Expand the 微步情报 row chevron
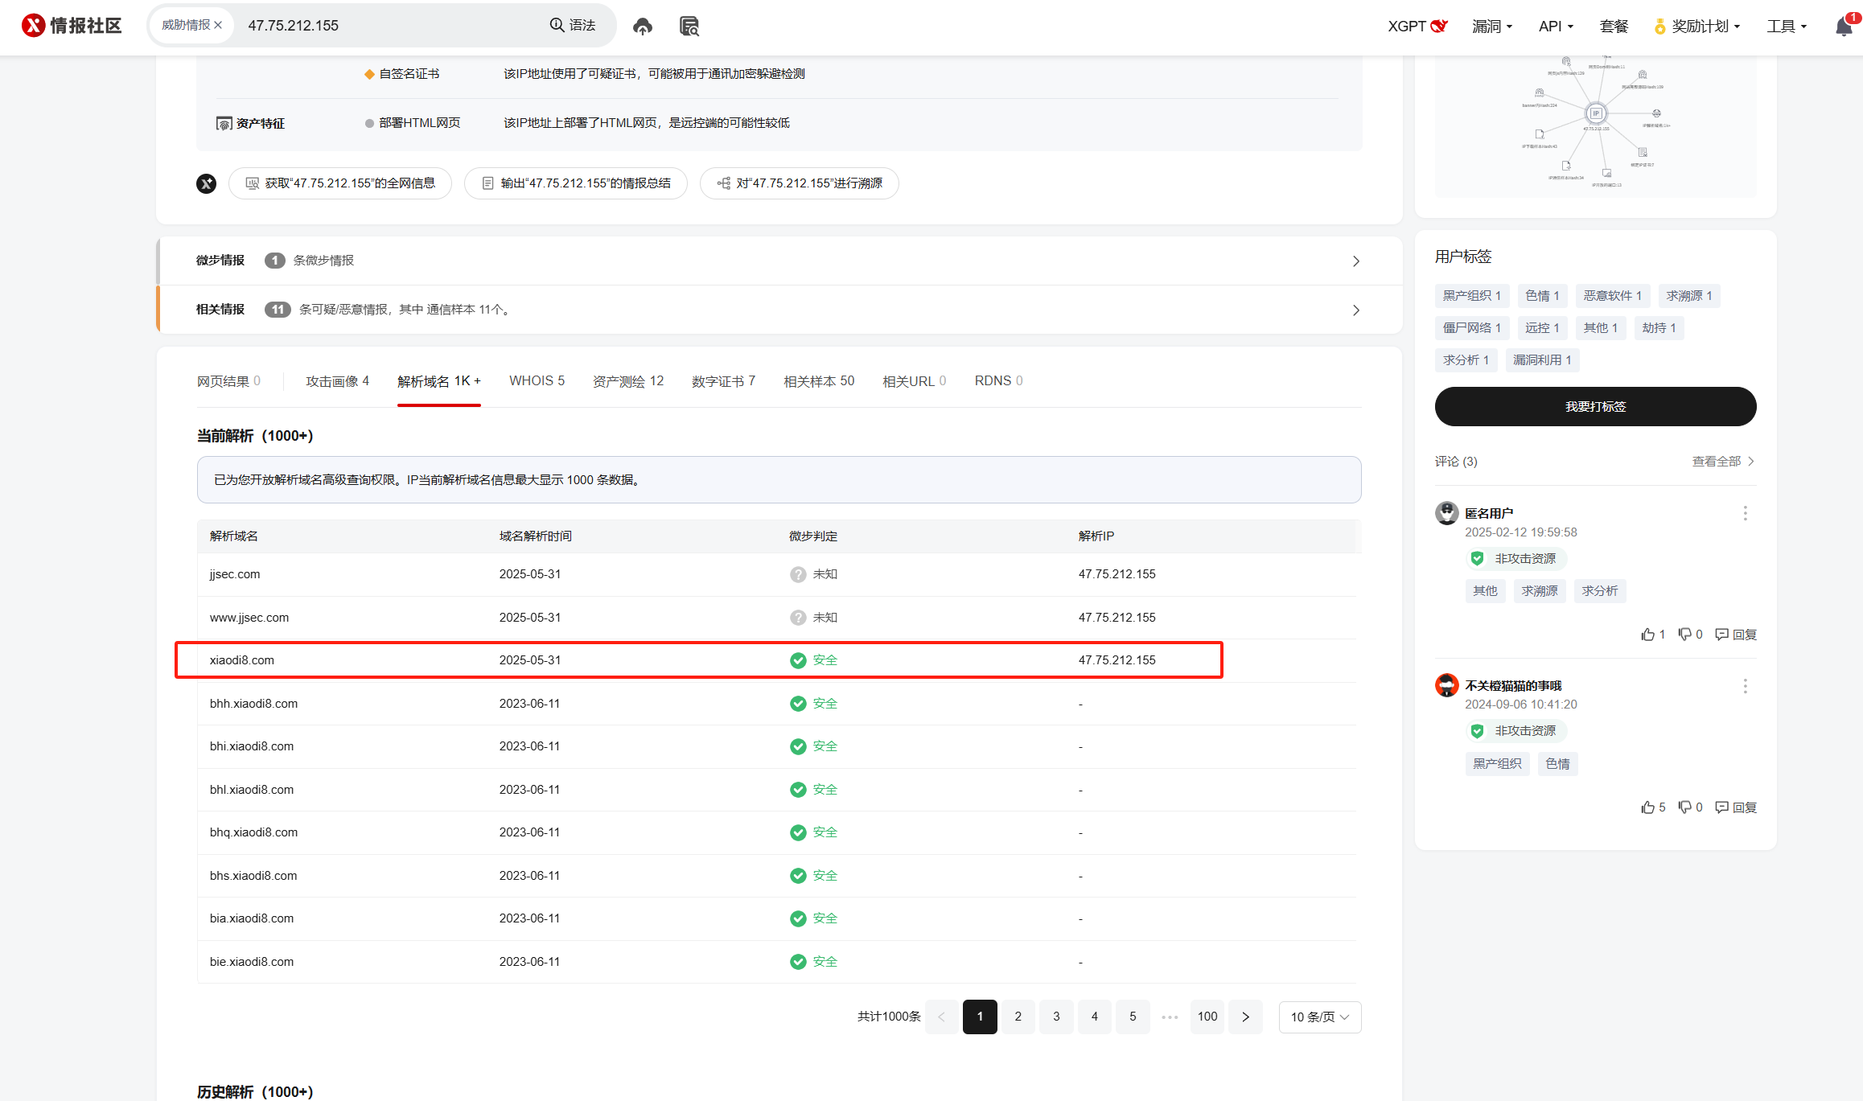This screenshot has width=1863, height=1101. point(1356,261)
